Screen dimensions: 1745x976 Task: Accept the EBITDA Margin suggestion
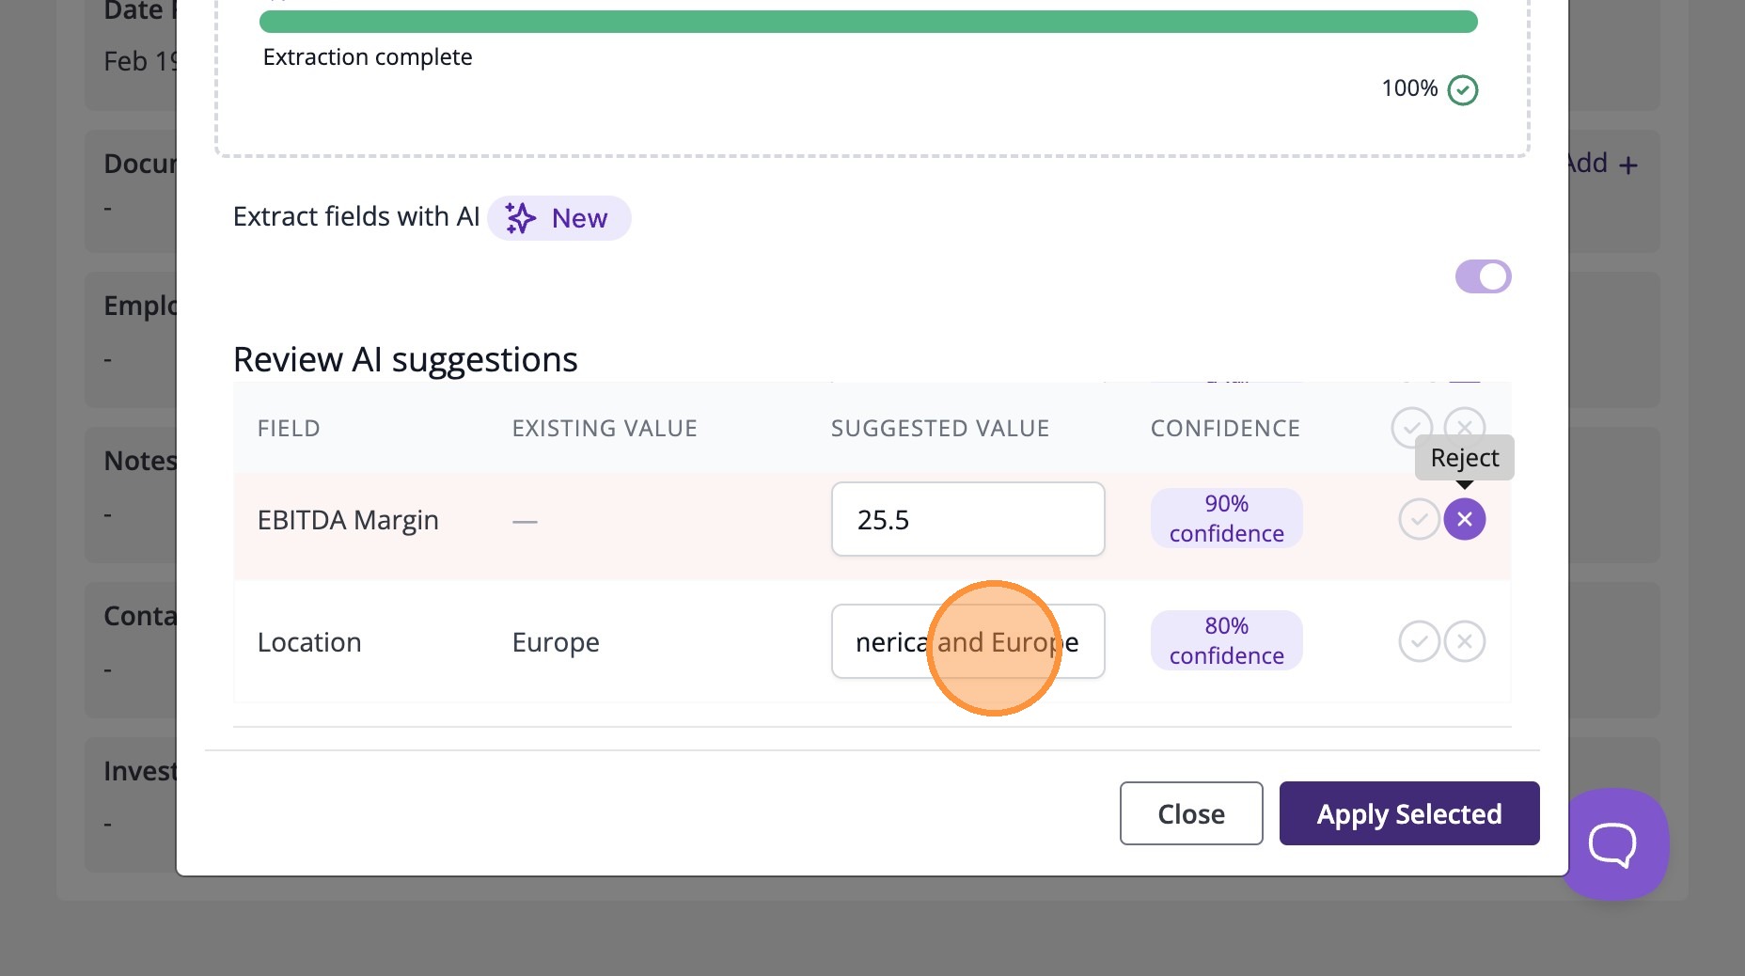[x=1419, y=519]
